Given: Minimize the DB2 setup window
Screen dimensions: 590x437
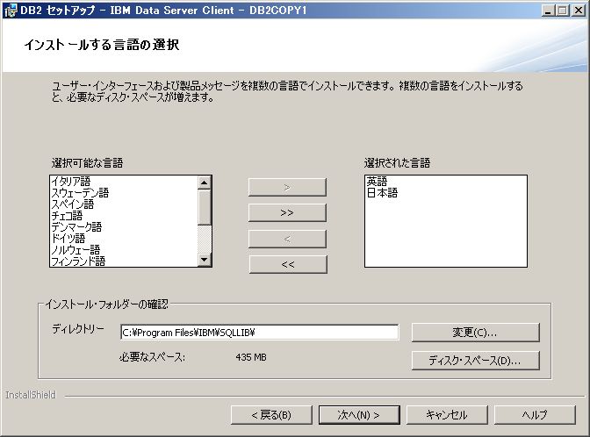Looking at the screenshot, I should 548,11.
